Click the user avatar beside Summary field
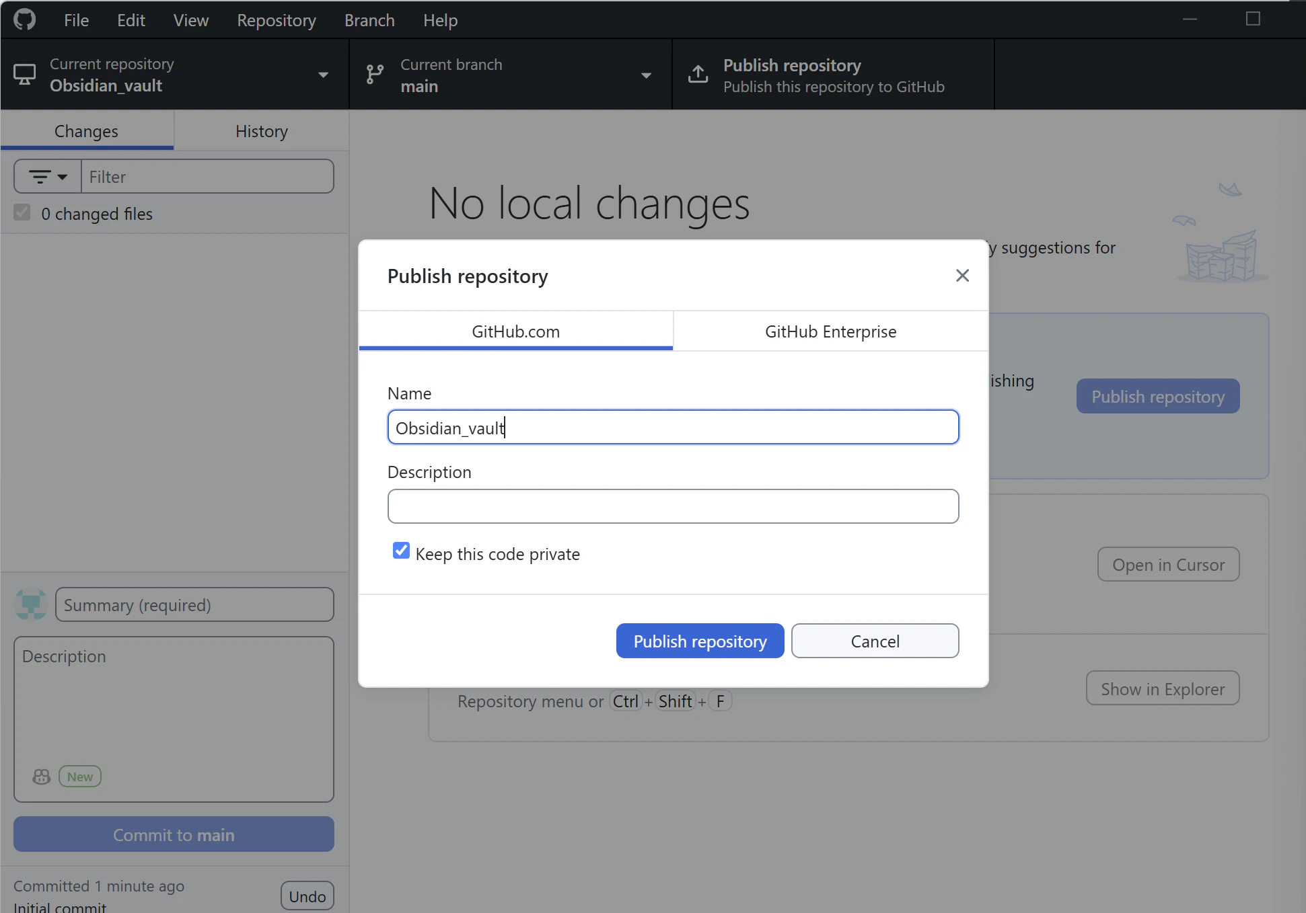The height and width of the screenshot is (913, 1306). click(x=31, y=604)
